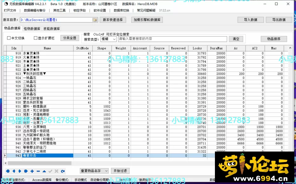Image resolution: width=296 pixels, height=184 pixels.
Task: Open the 数据编辑与备份 menu
Action: [34, 10]
